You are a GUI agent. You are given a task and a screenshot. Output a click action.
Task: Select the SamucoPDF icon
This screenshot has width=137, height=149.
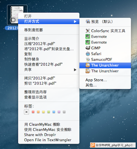pyautogui.click(x=88, y=60)
